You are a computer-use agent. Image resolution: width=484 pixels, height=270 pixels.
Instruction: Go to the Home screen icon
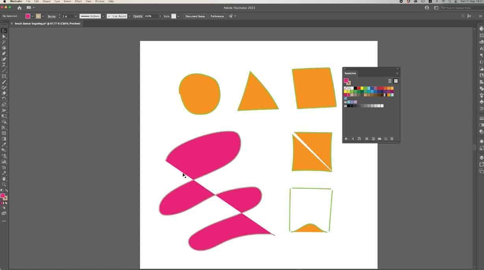coord(19,7)
